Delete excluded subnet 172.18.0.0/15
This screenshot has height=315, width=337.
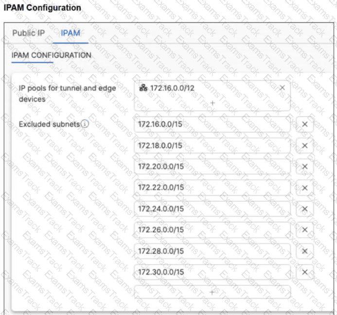tap(305, 146)
